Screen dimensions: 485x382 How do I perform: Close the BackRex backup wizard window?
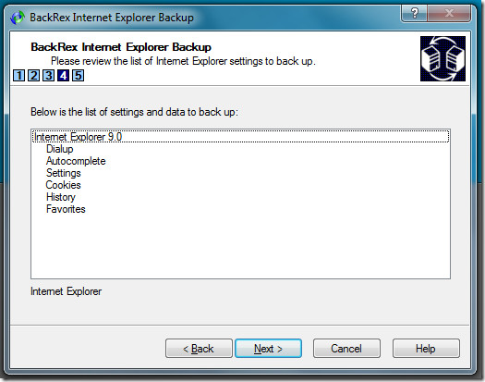[x=449, y=13]
